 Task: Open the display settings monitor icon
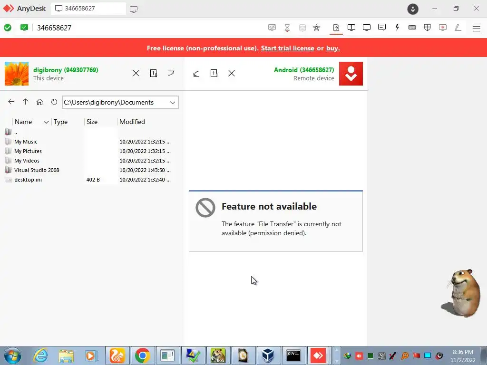(x=367, y=28)
